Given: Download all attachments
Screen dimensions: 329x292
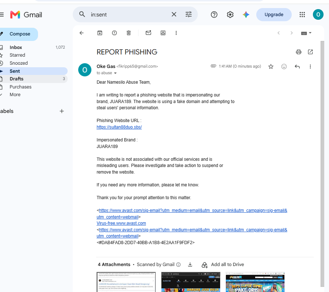Looking at the screenshot, I should [190, 265].
